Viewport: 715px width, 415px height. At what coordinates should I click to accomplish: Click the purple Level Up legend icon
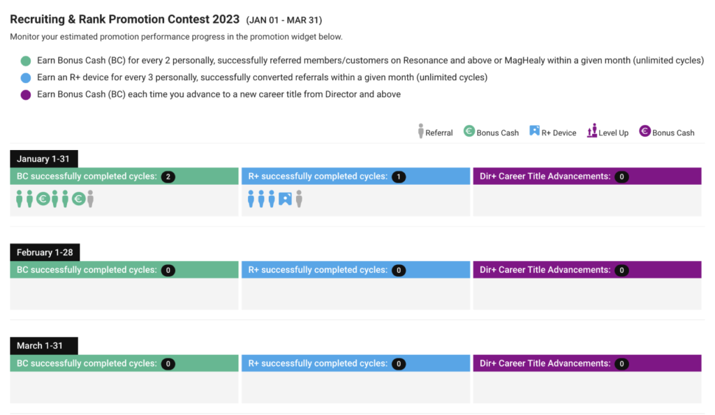click(x=592, y=130)
